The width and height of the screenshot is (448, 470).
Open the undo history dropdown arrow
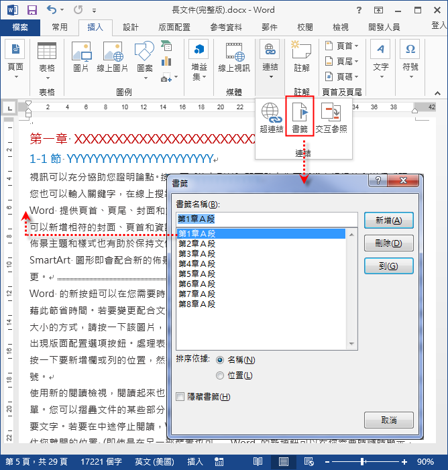(62, 10)
